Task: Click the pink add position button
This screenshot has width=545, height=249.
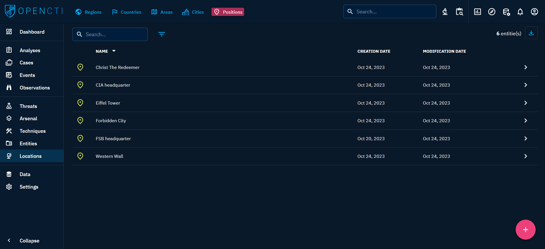Action: pos(525,230)
